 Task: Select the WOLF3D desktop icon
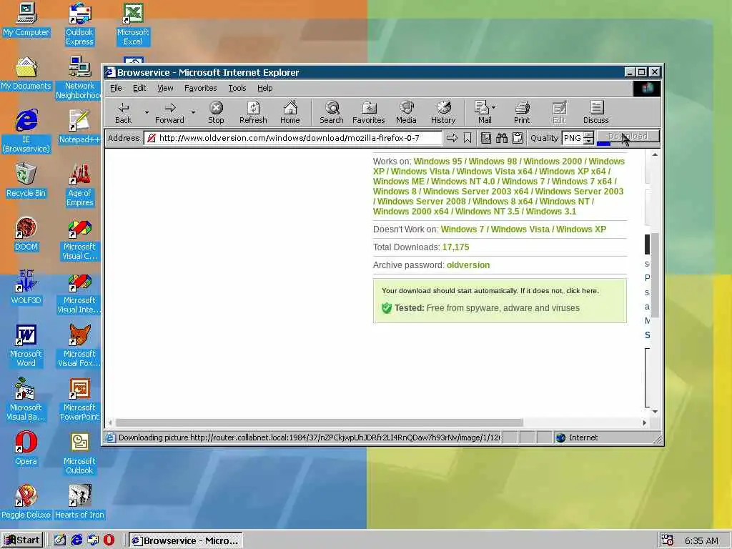26,287
